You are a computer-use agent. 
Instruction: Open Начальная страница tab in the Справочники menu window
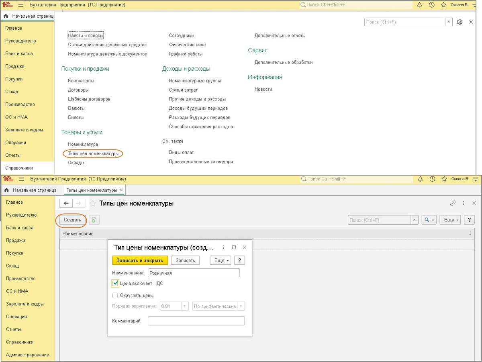pos(28,16)
